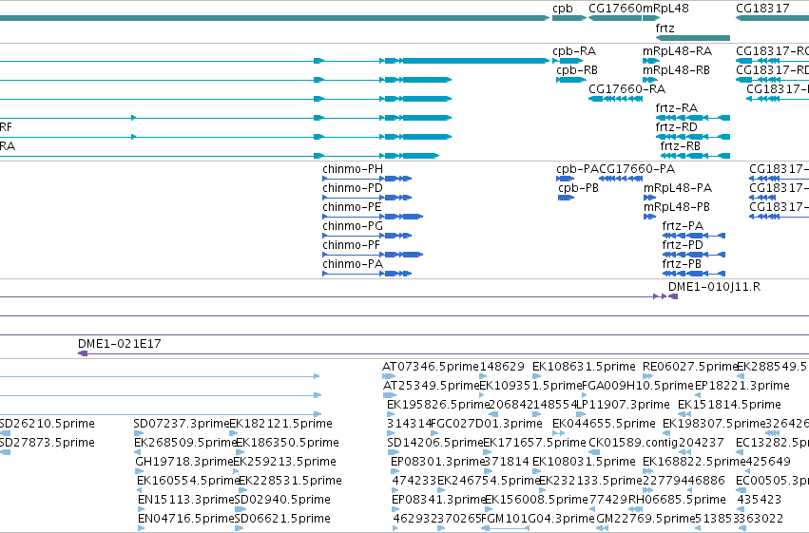The image size is (809, 533).
Task: Click EST GM22769.5prime
Action: 602,528
